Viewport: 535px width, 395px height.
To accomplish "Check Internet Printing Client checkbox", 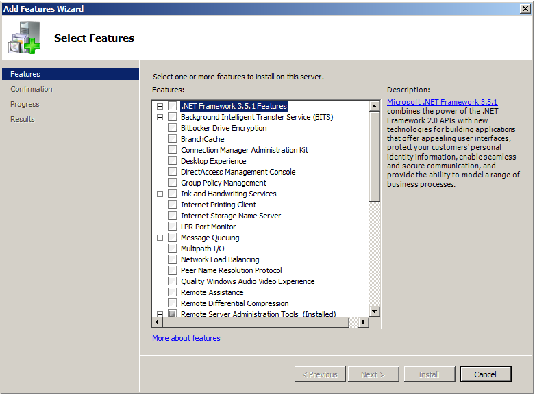I will [173, 205].
